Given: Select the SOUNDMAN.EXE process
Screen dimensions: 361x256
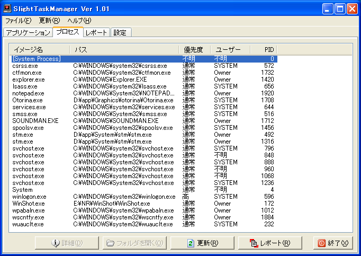Looking at the screenshot, I should (x=145, y=121).
